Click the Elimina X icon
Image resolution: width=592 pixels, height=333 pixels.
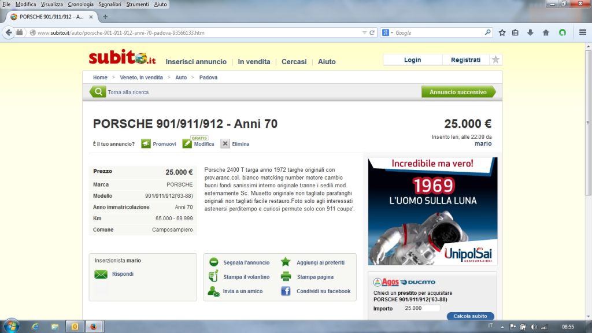(225, 144)
